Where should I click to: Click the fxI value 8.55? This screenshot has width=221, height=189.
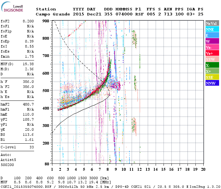point(29,46)
